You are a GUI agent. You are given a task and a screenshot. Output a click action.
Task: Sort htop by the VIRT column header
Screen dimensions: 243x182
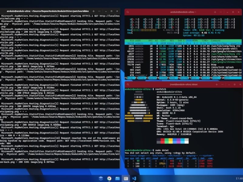pyautogui.click(x=163, y=41)
